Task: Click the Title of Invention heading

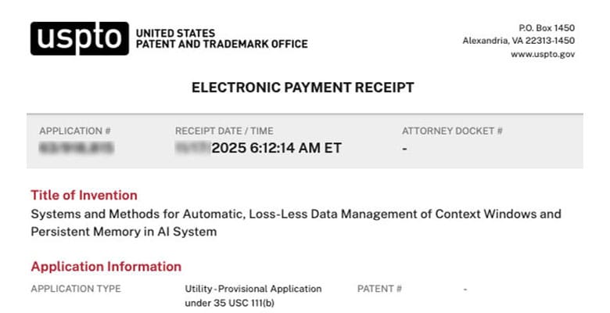Action: point(84,195)
